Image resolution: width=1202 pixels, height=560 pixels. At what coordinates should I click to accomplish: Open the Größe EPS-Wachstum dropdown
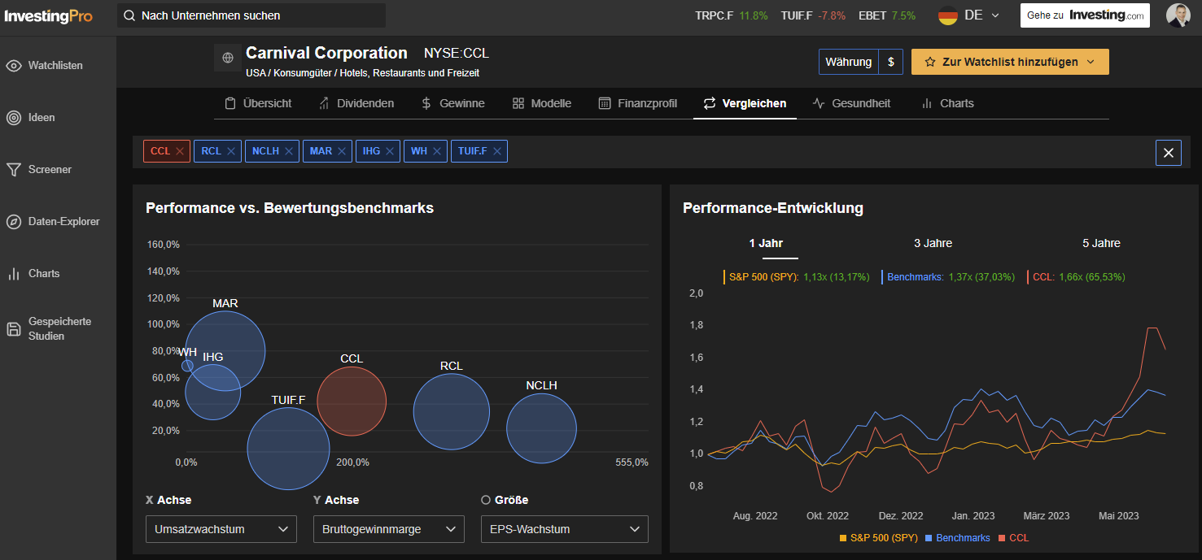tap(565, 529)
